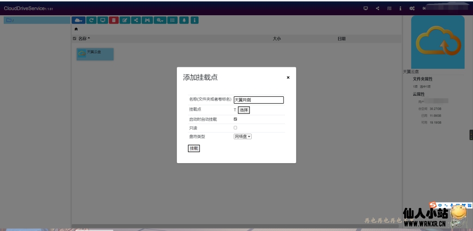Click the refresh icon in the toolbar
The image size is (473, 231).
point(91,20)
